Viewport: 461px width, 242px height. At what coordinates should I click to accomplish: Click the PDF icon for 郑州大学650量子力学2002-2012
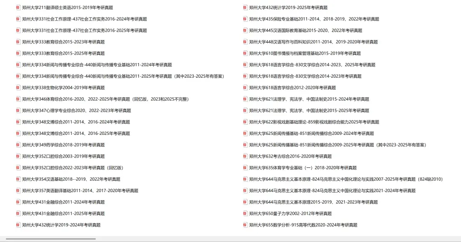(245, 213)
